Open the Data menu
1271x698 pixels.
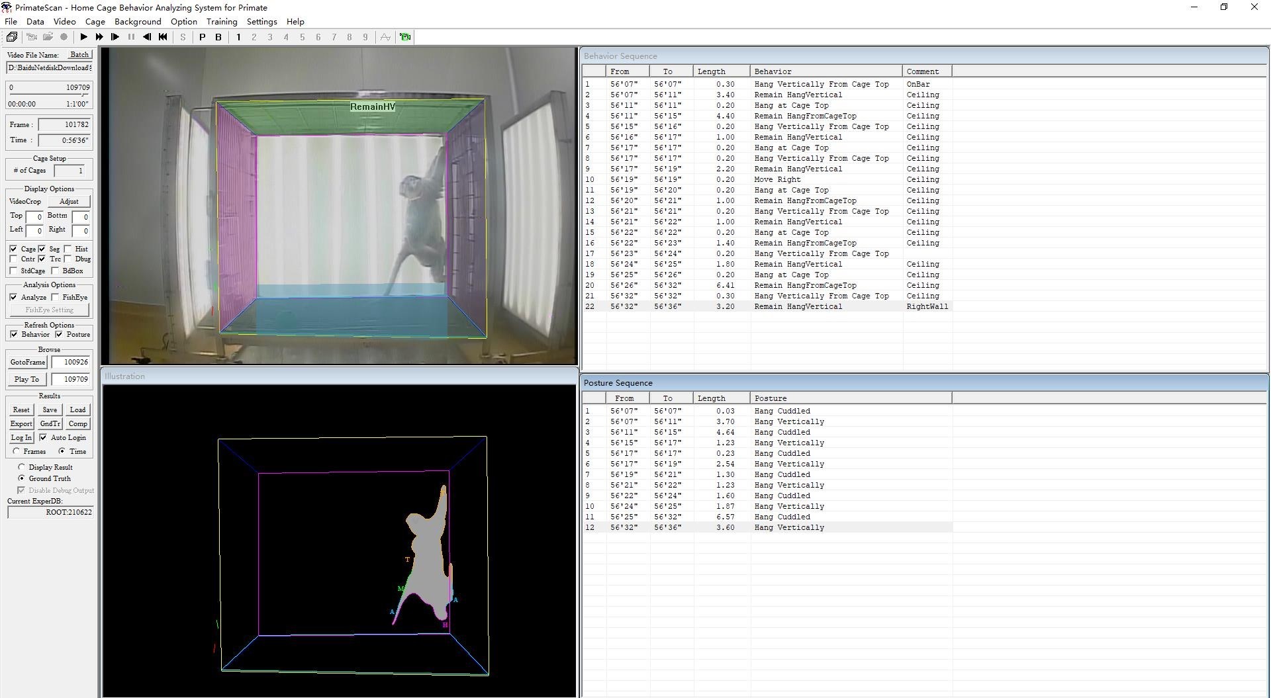pos(35,21)
